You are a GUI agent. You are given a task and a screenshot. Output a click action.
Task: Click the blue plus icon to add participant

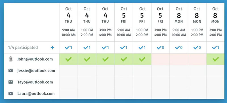tap(52, 48)
